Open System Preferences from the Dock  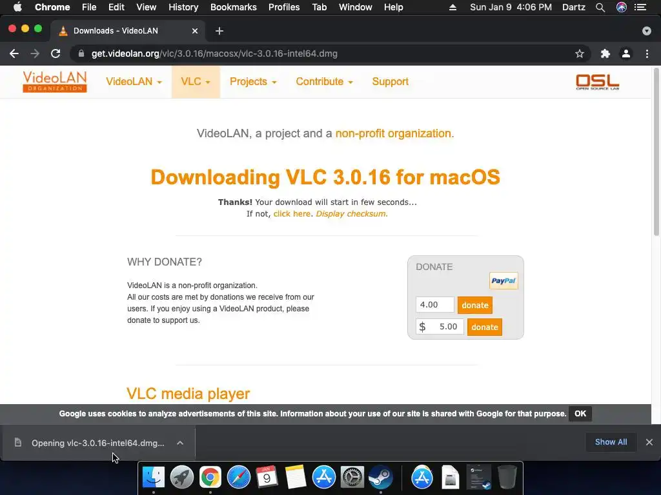[x=352, y=478]
